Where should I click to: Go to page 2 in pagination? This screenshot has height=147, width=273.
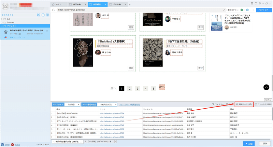coord(130,89)
